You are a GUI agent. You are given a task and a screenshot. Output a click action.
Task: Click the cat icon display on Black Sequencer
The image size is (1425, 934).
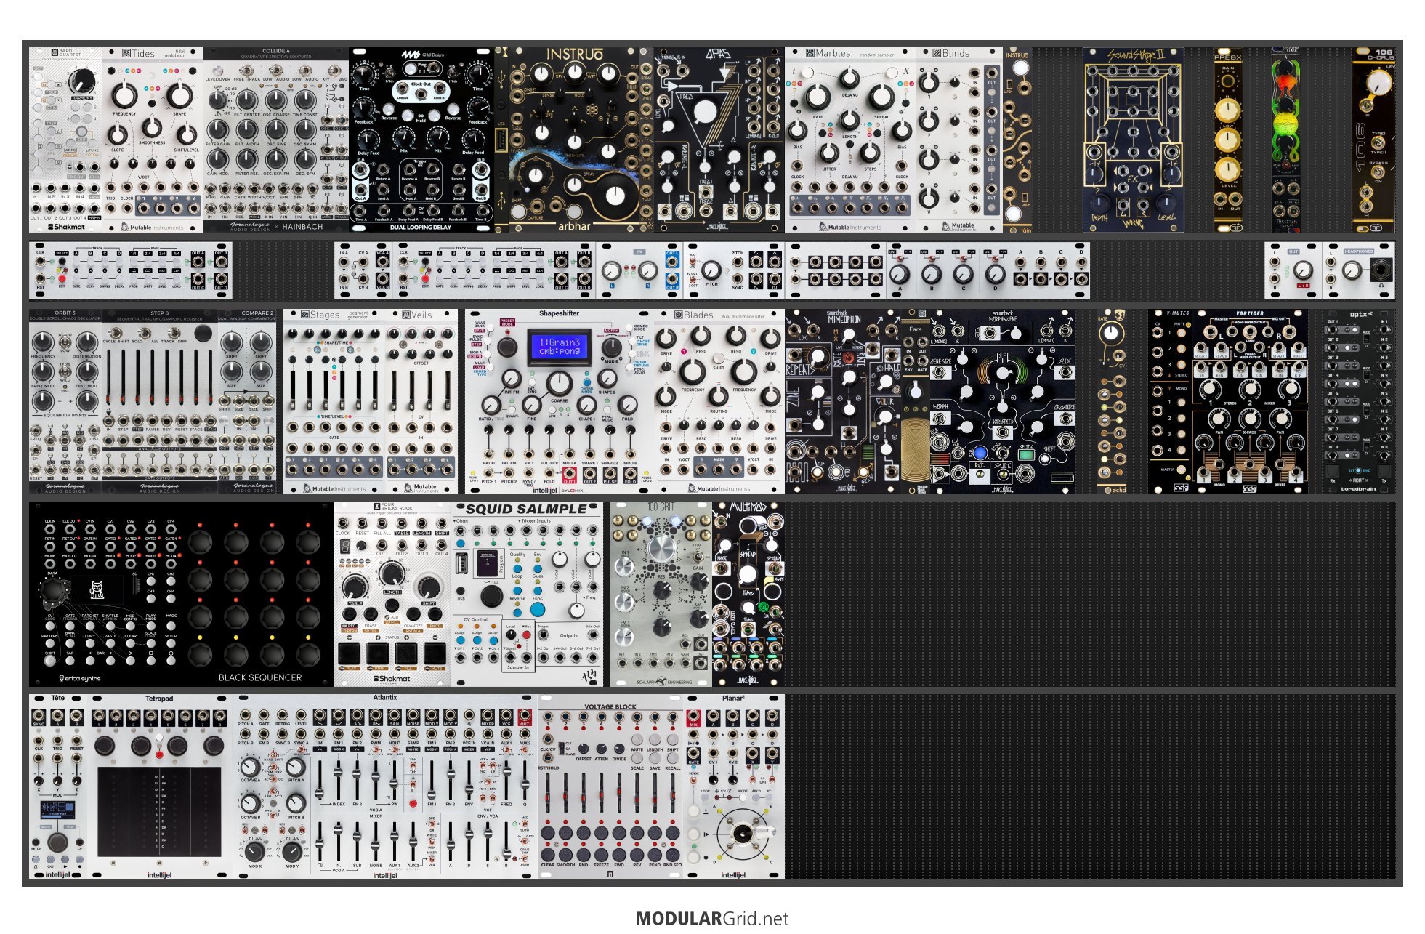(97, 589)
